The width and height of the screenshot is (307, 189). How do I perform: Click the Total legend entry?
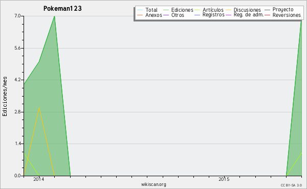click(147, 10)
